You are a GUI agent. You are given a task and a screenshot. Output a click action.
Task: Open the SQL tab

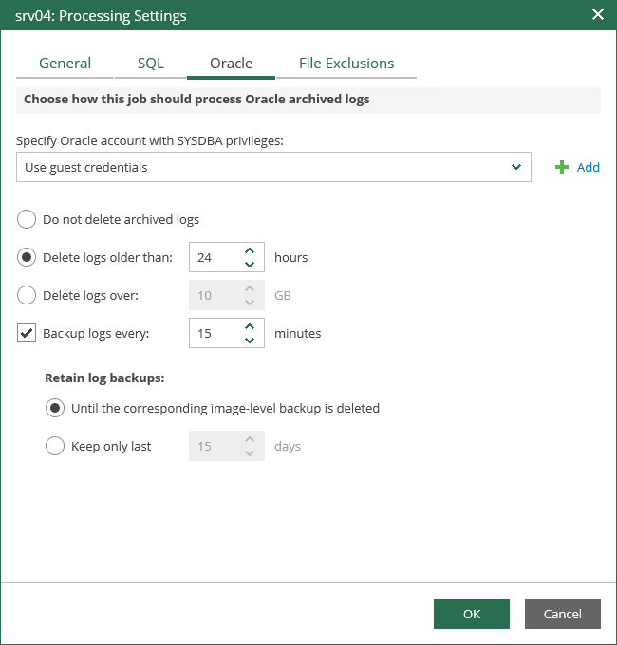click(x=150, y=64)
